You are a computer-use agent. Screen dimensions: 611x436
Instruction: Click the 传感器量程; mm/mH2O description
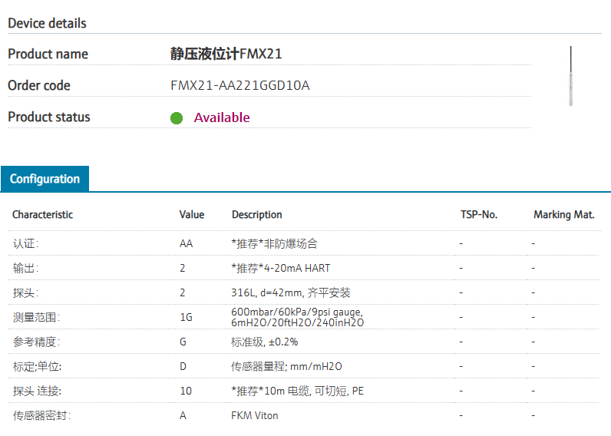286,366
